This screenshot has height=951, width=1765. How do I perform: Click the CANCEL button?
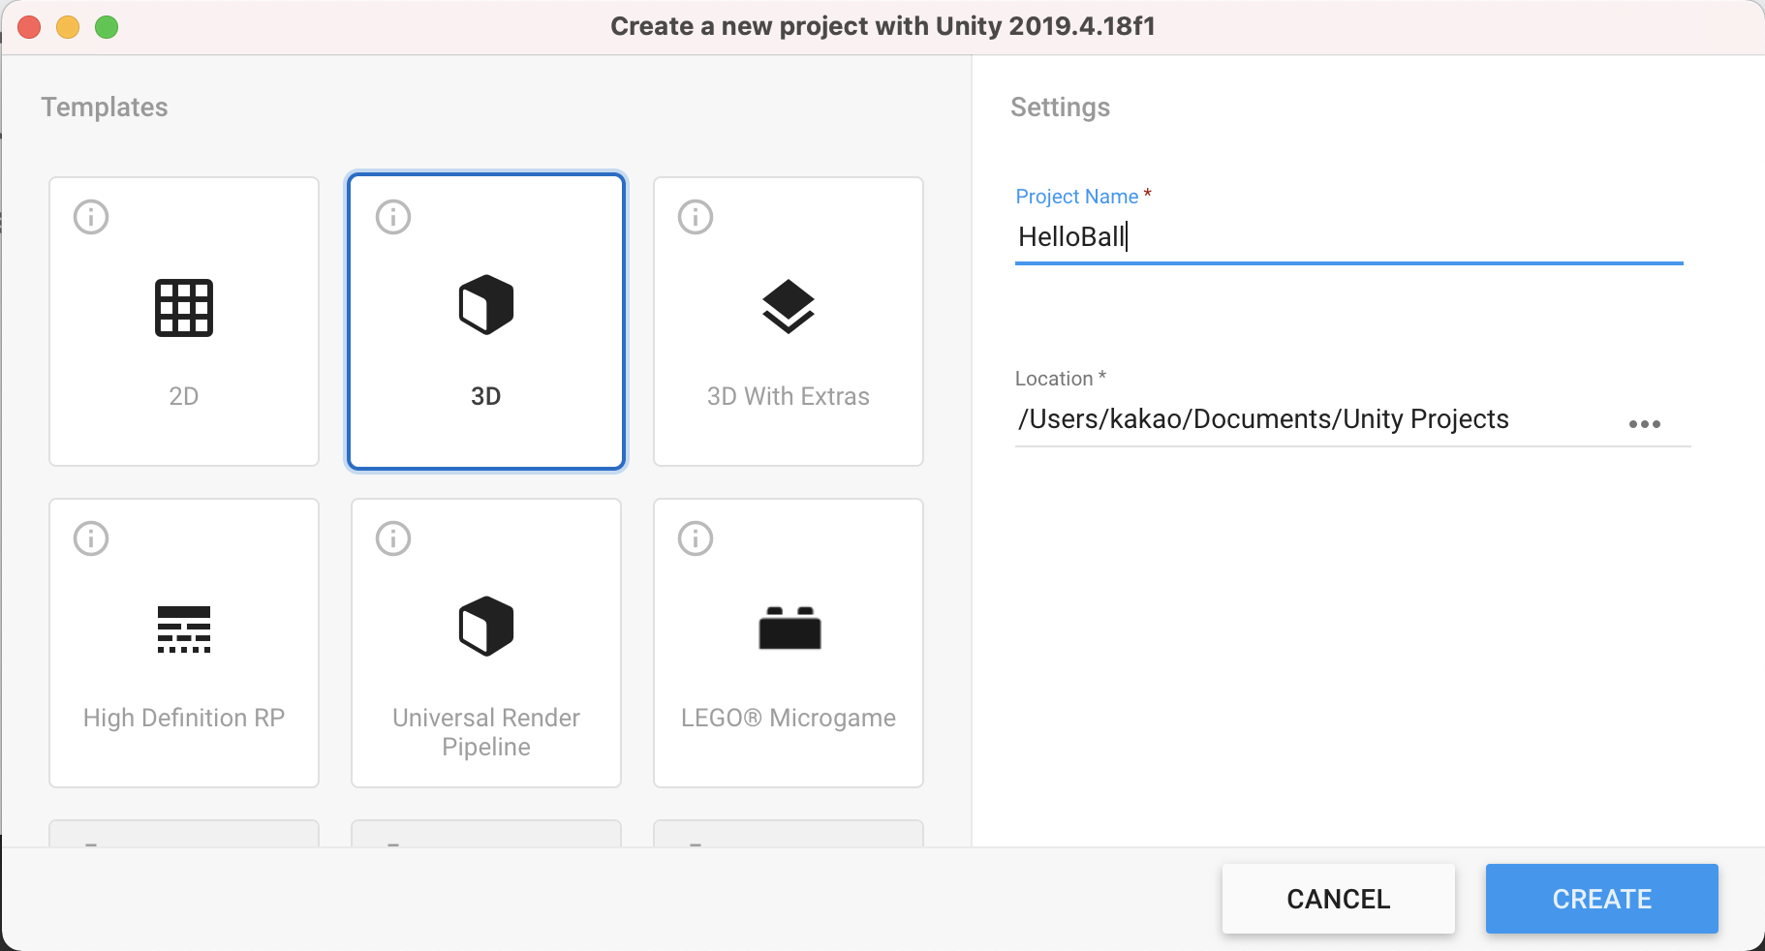pos(1339,899)
